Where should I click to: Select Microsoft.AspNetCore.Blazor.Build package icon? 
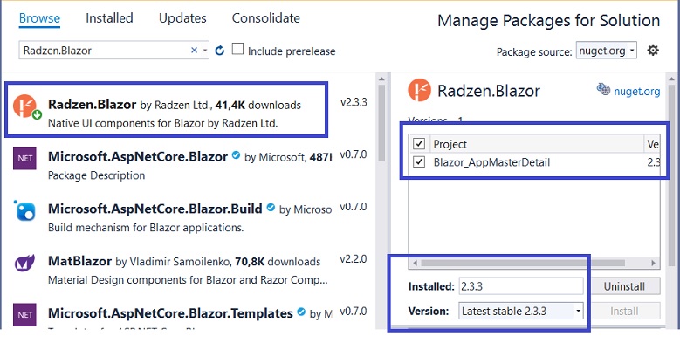pos(24,211)
